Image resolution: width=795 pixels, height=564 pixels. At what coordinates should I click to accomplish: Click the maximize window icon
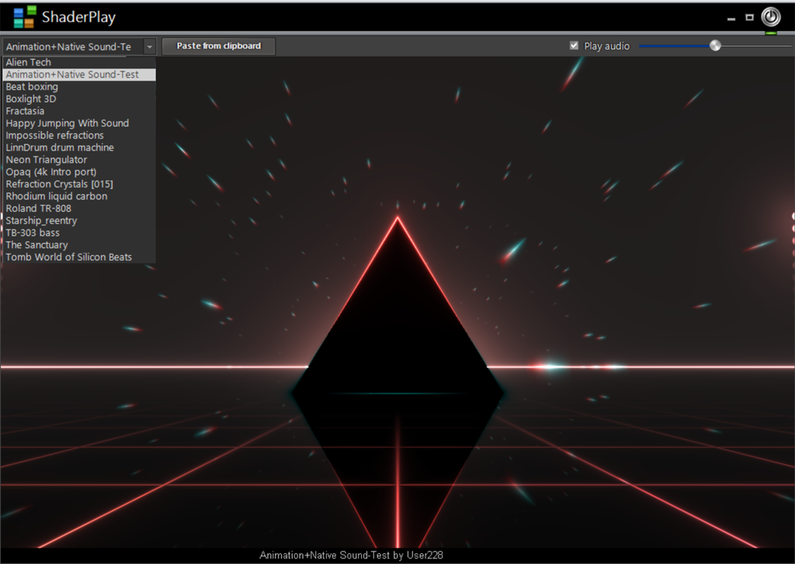pos(749,17)
